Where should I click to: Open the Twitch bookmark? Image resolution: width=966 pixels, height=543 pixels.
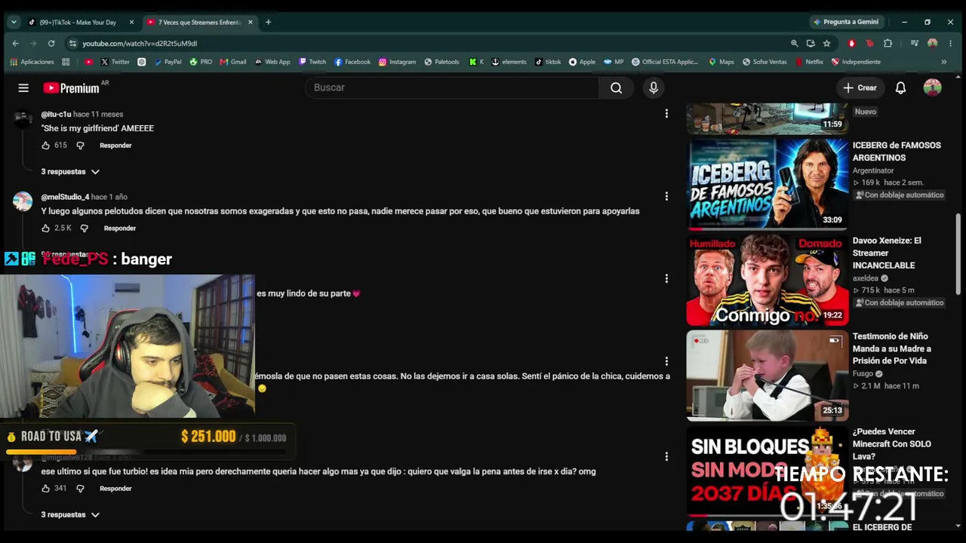[312, 62]
